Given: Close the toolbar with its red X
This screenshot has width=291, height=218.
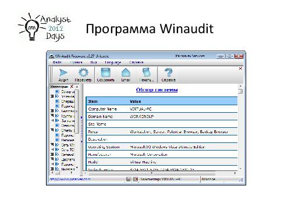Looking at the screenshot, I should pos(240,69).
